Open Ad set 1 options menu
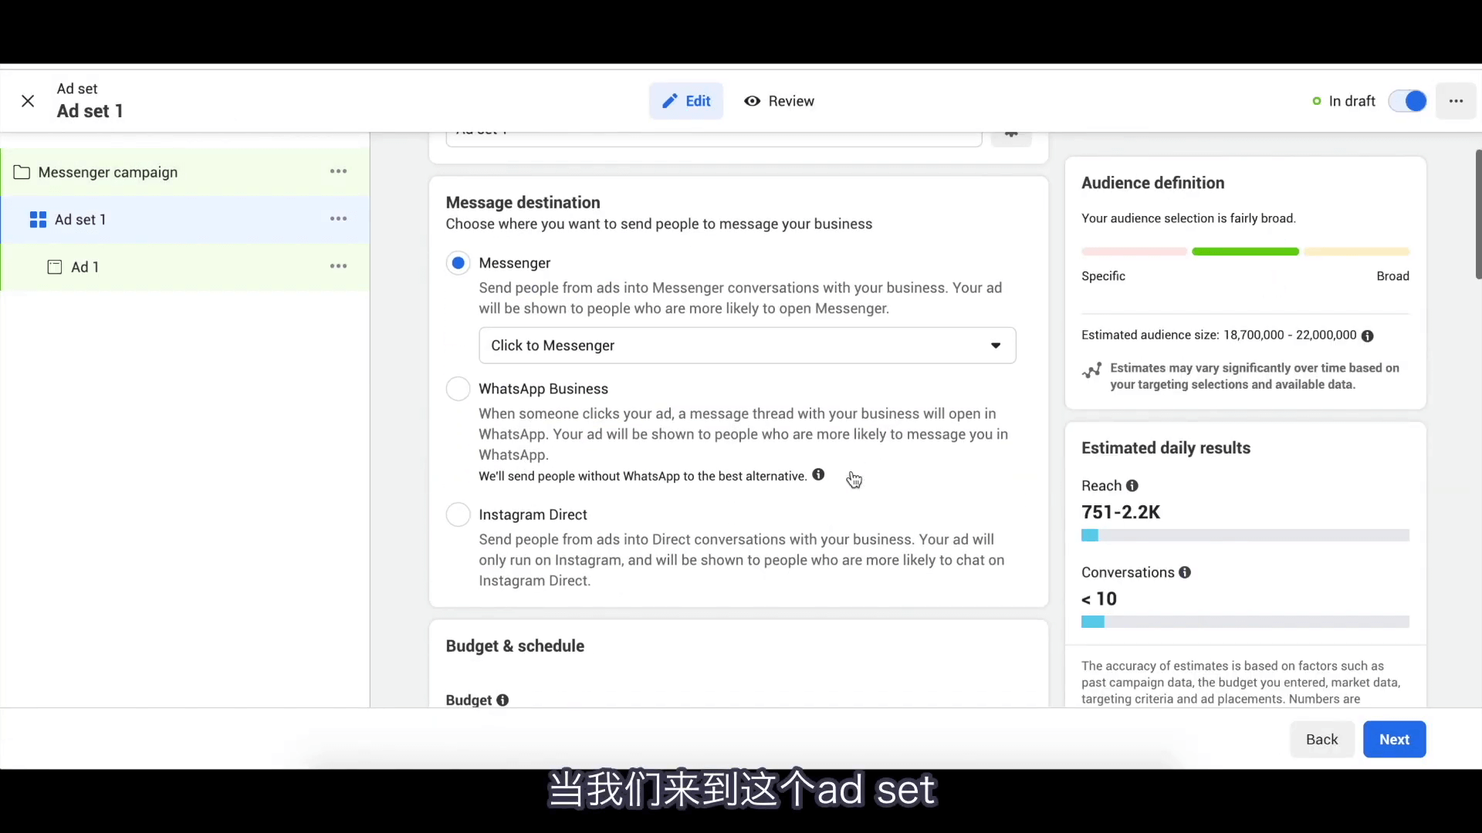The height and width of the screenshot is (833, 1482). 338,219
